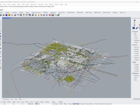Click the dark gray sphere display icon
140x105 pixels.
click(15, 15)
